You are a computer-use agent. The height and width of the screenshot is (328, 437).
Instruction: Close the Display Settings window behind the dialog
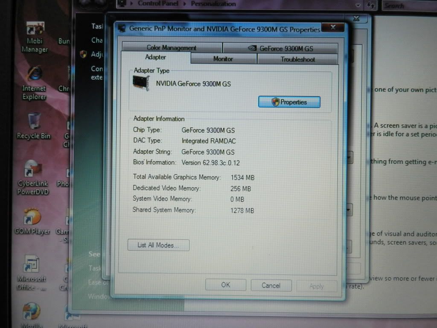[356, 19]
